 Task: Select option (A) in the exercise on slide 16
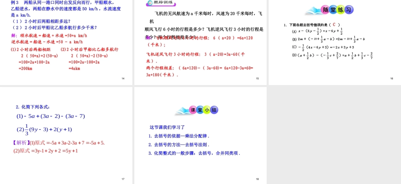coord(294,32)
